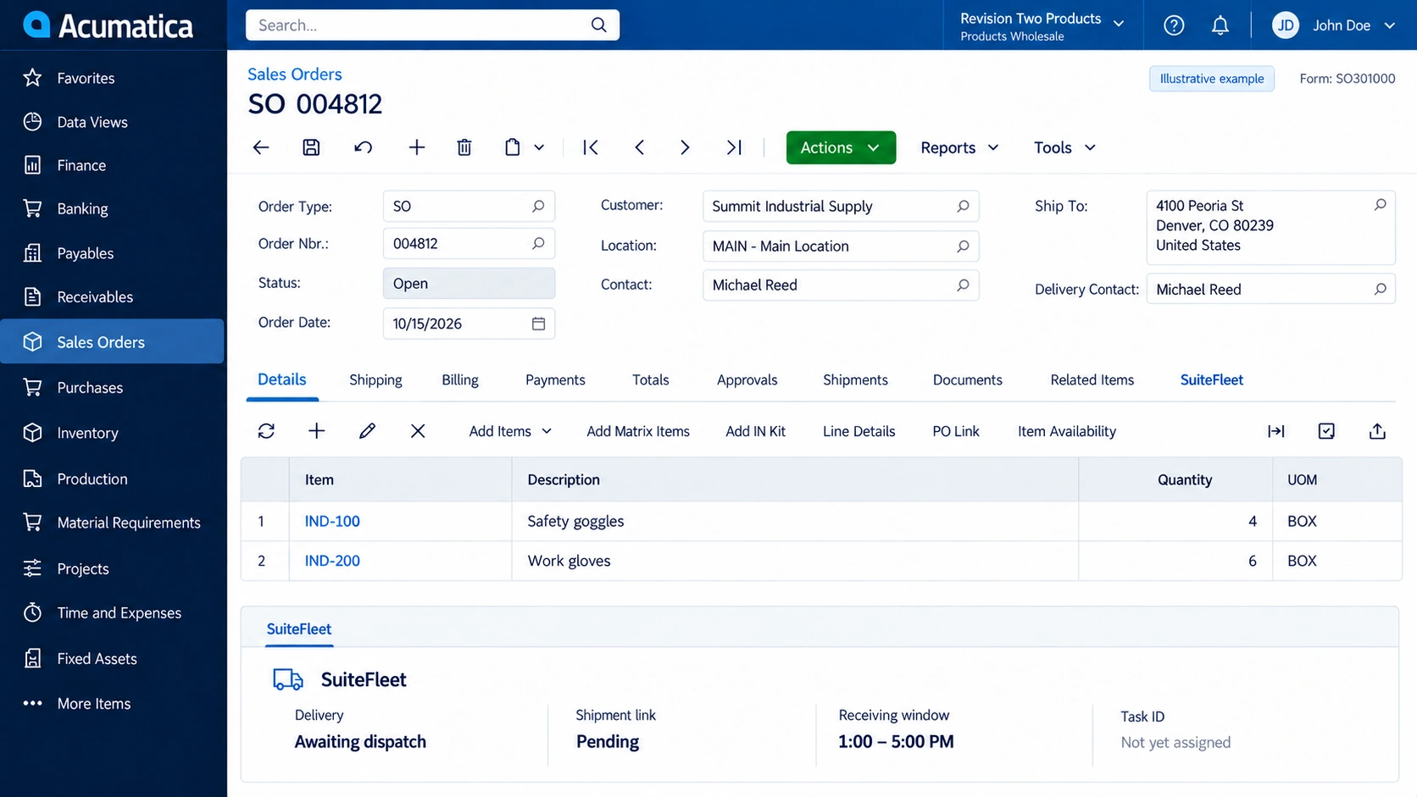Click the Sales Orders breadcrumb link
The height and width of the screenshot is (797, 1417).
(295, 74)
